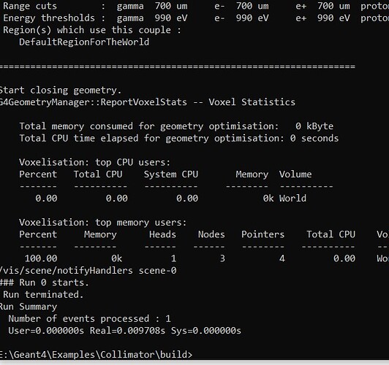The height and width of the screenshot is (365, 389).
Task: Click the '/vis/scene/notifyHandlers scene-0' line
Action: pyautogui.click(x=88, y=270)
